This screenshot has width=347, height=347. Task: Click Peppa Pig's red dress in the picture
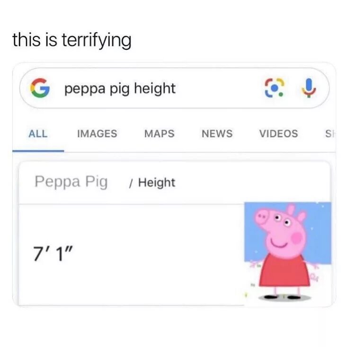(285, 271)
